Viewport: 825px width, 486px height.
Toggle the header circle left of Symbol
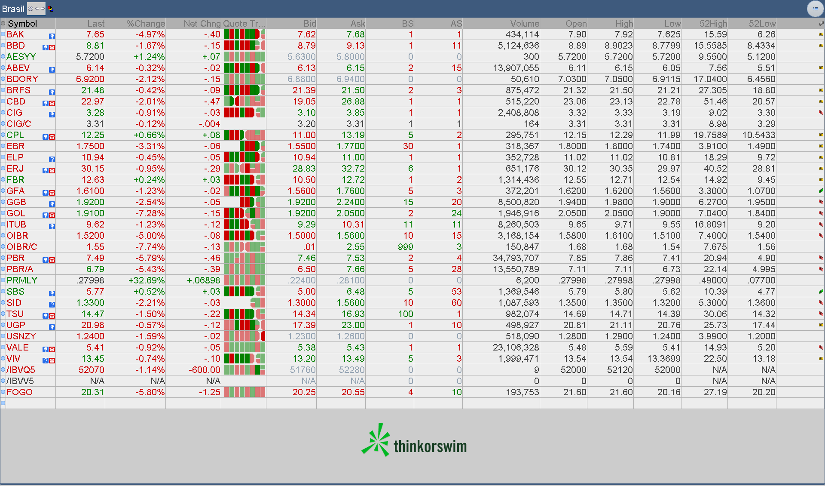[3, 24]
